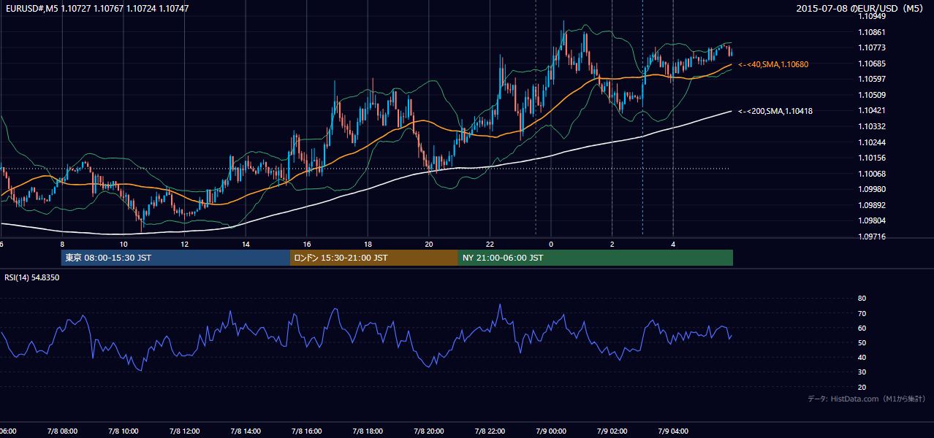934x438 pixels.
Task: Click RSI scale value 20 on right axis
Action: pos(862,387)
